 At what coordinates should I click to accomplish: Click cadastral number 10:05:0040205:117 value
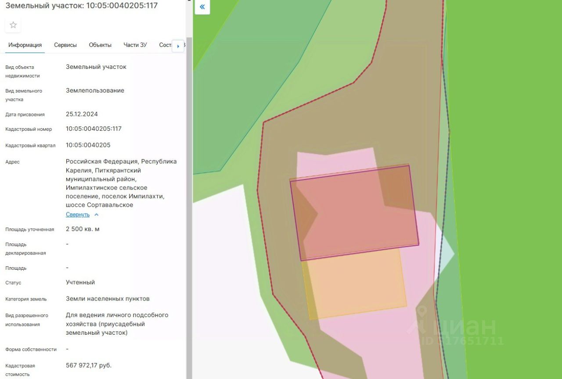pyautogui.click(x=94, y=129)
